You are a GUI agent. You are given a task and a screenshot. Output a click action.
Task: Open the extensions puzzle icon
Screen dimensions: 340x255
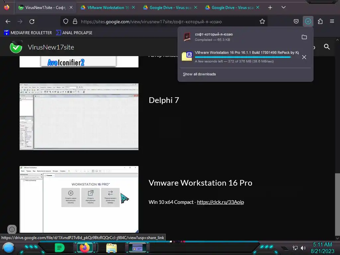320,21
